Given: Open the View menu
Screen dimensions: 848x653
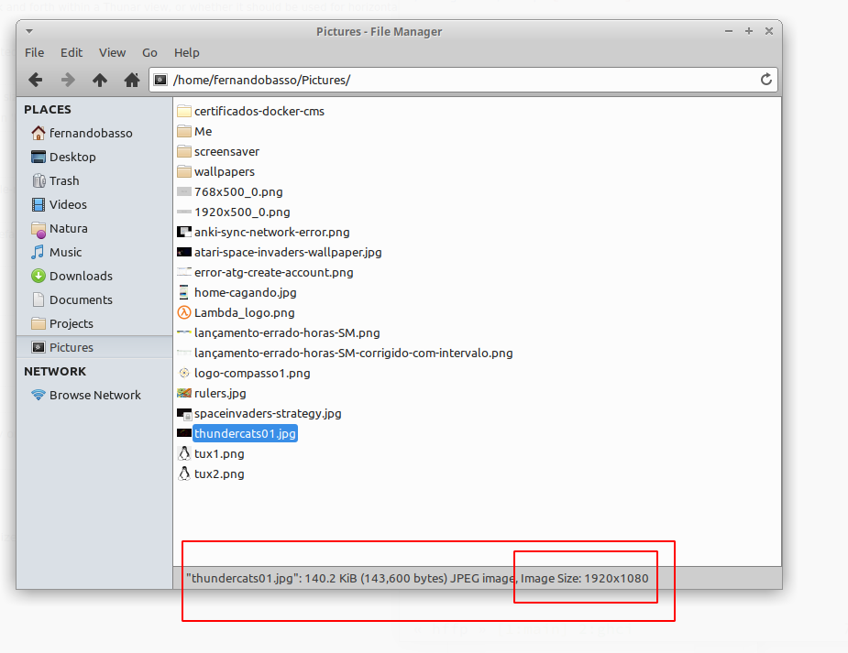Looking at the screenshot, I should pyautogui.click(x=112, y=52).
